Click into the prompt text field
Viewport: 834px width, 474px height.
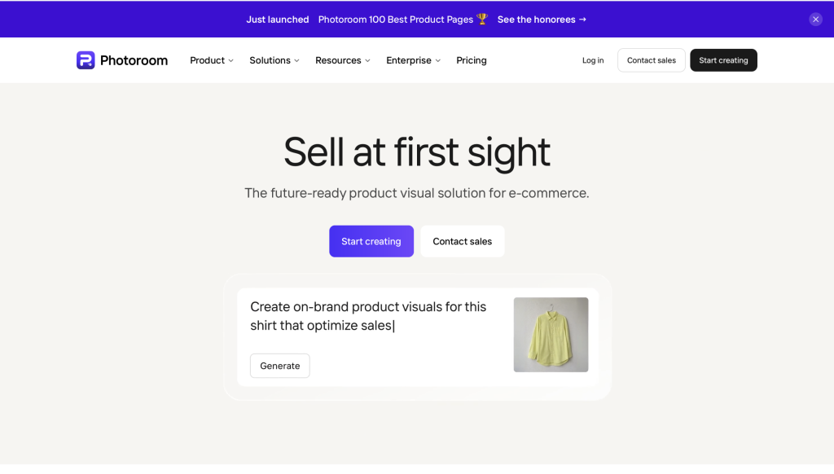point(368,316)
